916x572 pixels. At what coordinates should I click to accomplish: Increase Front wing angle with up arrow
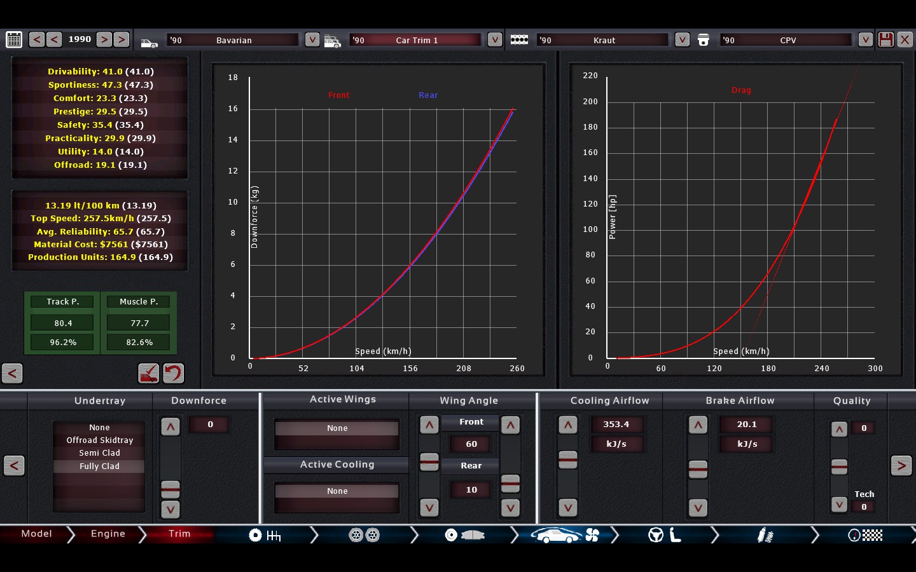pyautogui.click(x=429, y=425)
